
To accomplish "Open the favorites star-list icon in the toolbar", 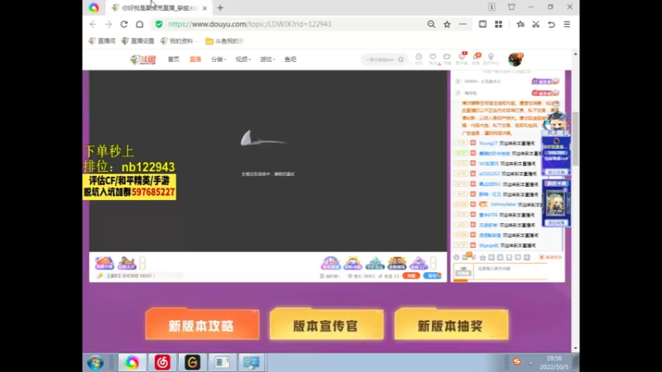I will click(520, 25).
